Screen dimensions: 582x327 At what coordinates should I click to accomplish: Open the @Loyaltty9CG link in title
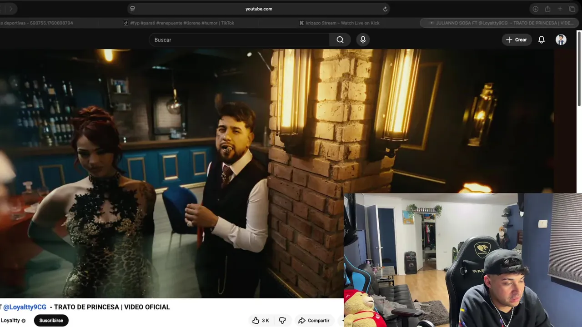pos(25,307)
